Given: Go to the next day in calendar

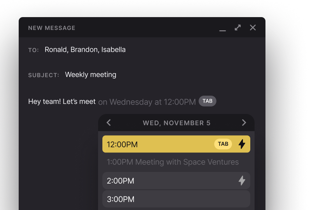Looking at the screenshot, I should [244, 122].
